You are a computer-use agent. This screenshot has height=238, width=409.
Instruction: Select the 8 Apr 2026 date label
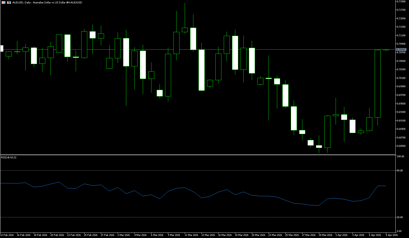391,235
